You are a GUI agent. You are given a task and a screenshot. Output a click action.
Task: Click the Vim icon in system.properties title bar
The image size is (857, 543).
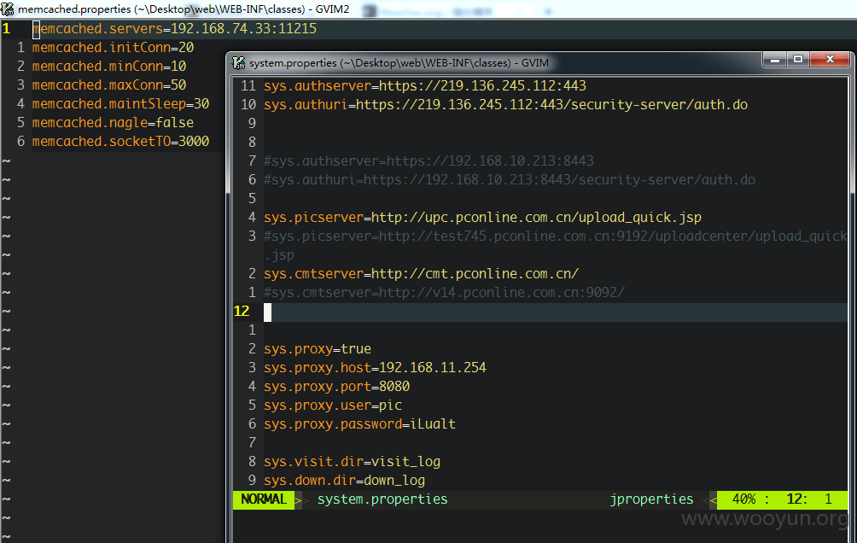(x=238, y=63)
